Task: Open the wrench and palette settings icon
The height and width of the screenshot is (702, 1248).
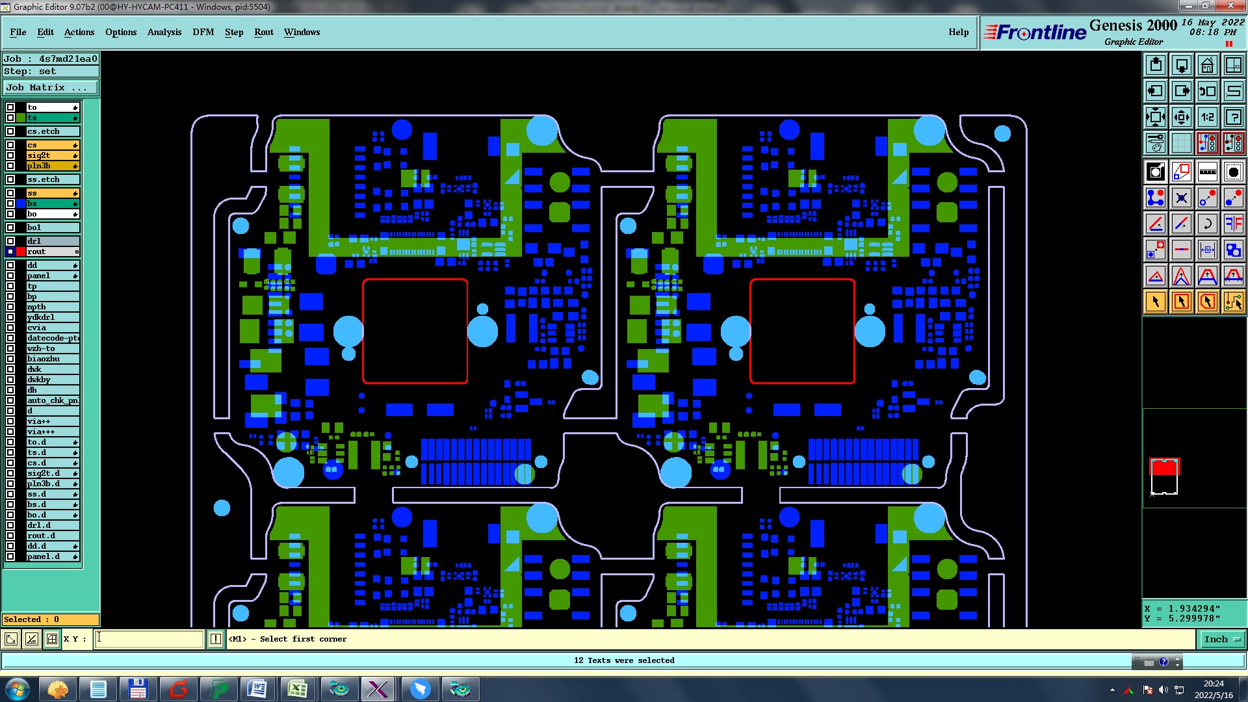Action: (1156, 142)
